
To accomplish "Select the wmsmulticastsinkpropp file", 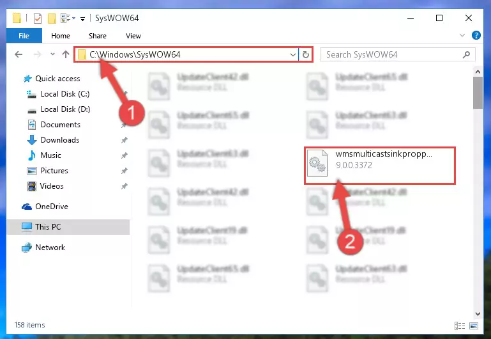I will point(380,165).
